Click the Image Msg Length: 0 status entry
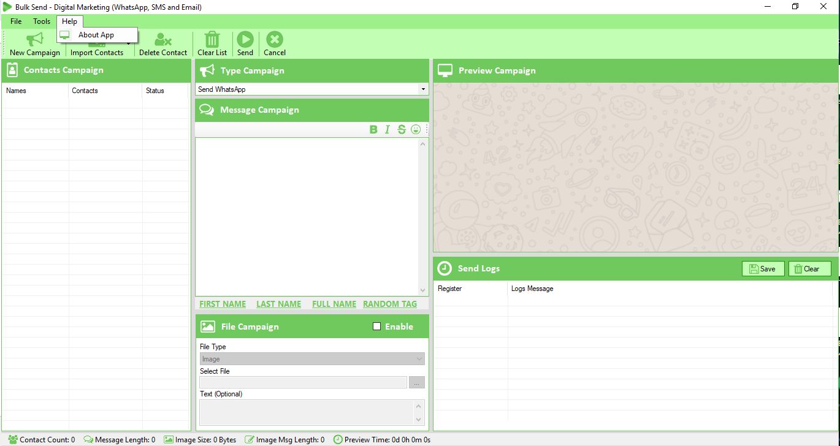The image size is (840, 446). click(285, 440)
